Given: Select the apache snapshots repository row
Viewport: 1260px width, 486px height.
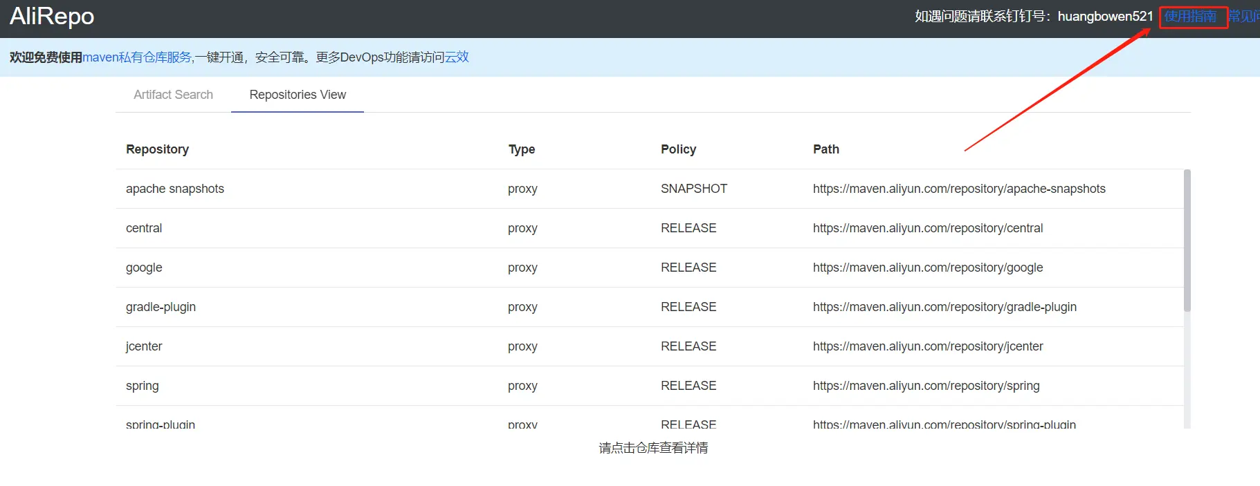Looking at the screenshot, I should tap(650, 189).
